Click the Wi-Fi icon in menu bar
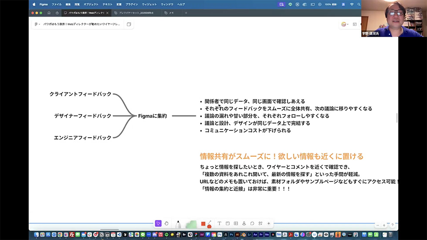This screenshot has width=427, height=240. pos(352,4)
